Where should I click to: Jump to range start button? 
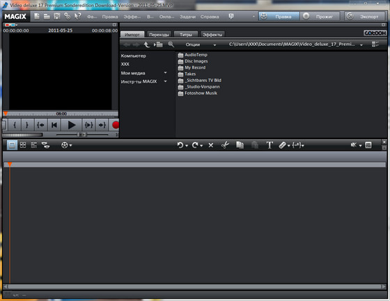pos(40,125)
